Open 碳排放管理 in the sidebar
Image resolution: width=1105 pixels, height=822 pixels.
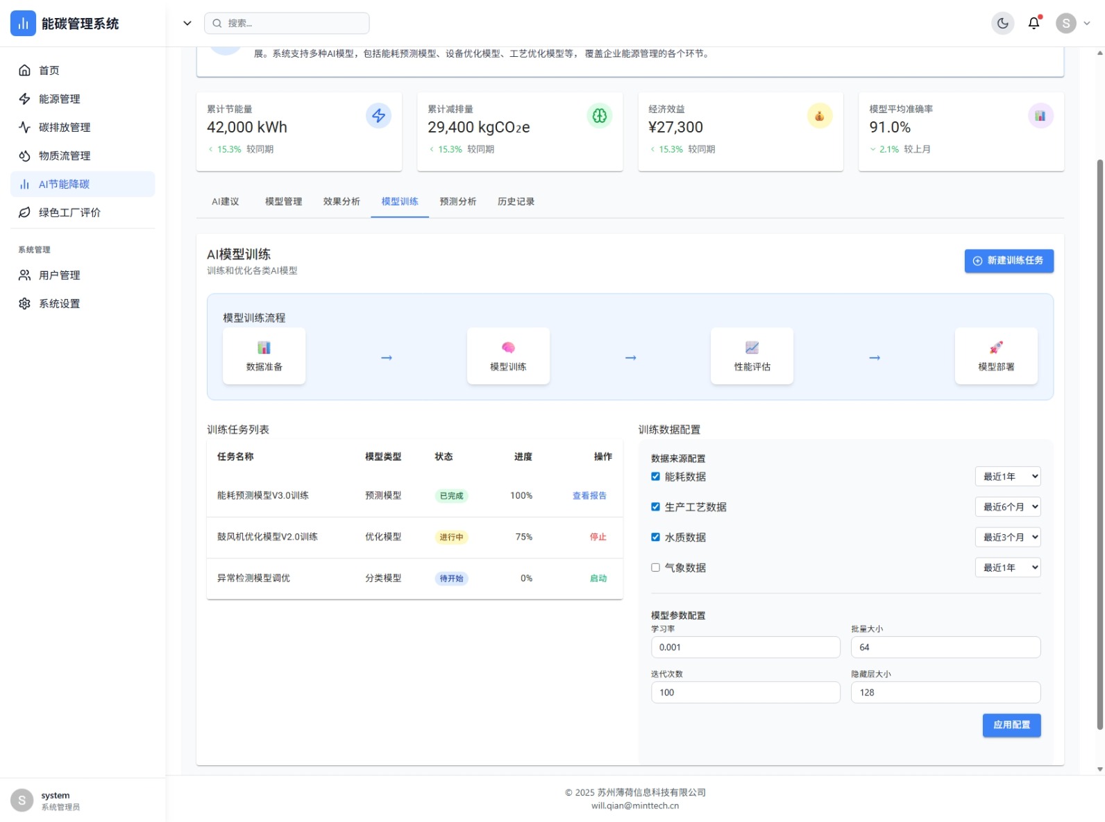(65, 128)
